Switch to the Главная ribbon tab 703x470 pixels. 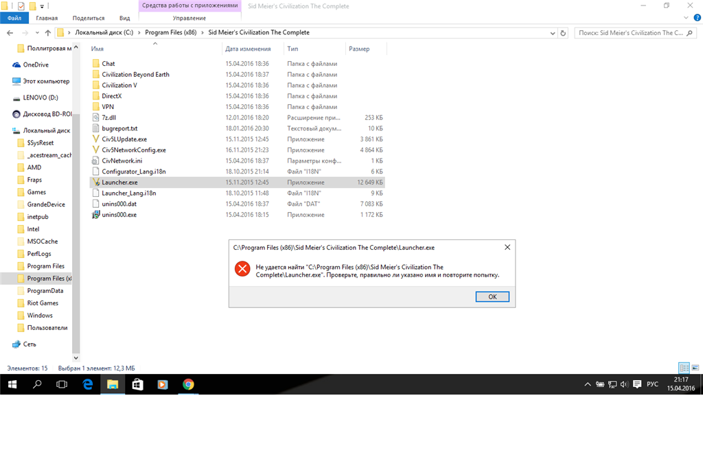[x=47, y=18]
